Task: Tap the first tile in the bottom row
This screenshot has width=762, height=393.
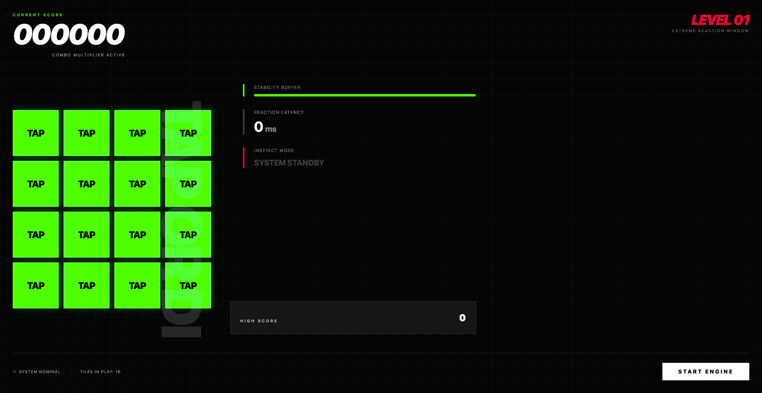Action: click(x=36, y=285)
